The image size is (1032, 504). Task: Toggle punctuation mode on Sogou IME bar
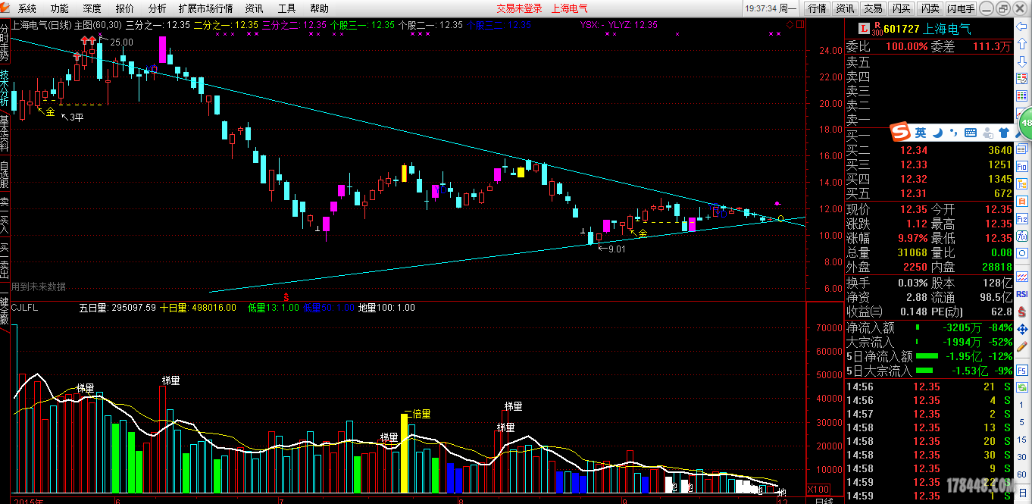[x=954, y=133]
